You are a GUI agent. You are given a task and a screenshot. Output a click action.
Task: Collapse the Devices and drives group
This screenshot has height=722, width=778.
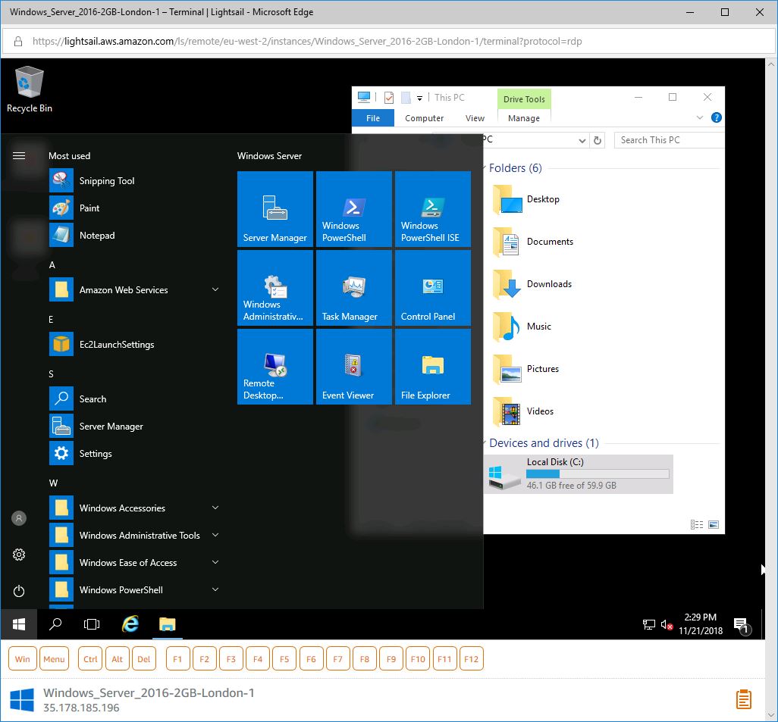[x=486, y=442]
